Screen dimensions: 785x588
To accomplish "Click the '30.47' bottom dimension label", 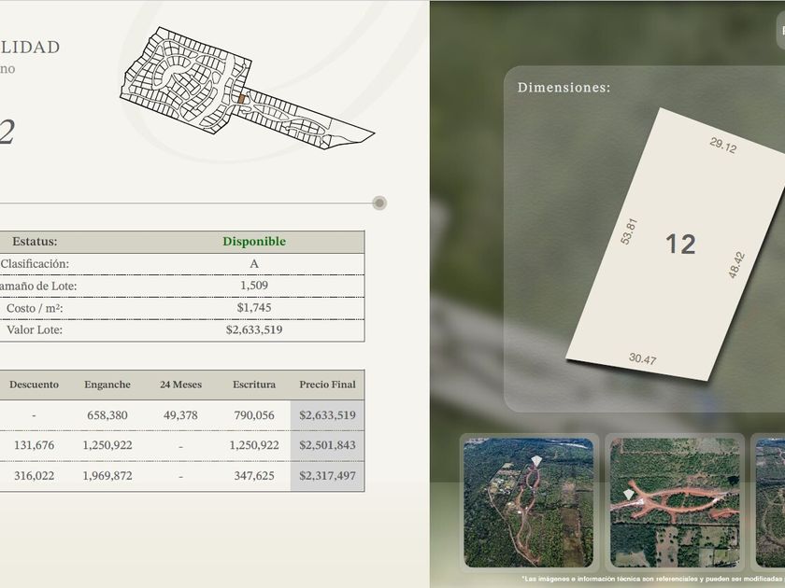I will 642,358.
